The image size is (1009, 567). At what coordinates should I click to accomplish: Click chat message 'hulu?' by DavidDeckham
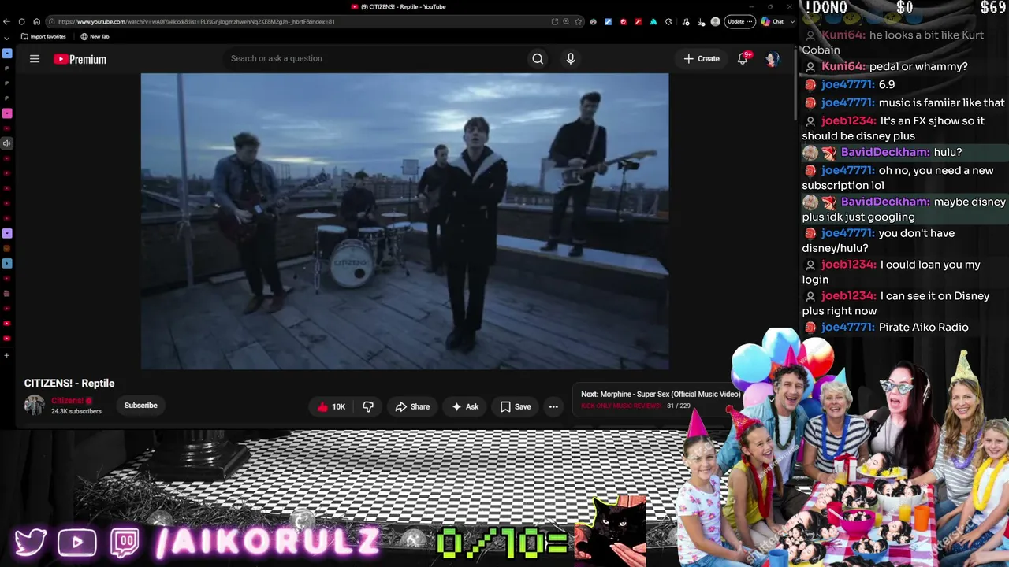[948, 152]
